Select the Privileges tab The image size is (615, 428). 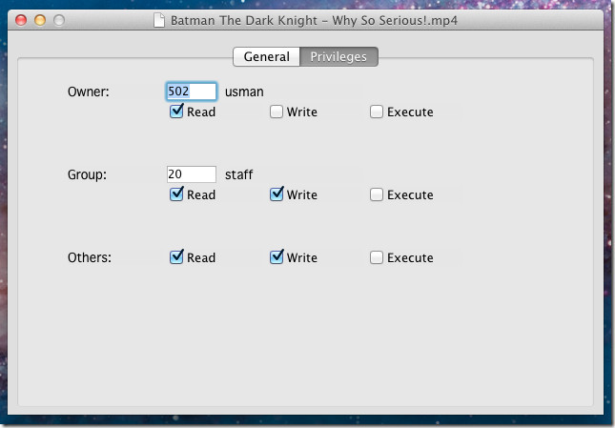[x=338, y=57]
